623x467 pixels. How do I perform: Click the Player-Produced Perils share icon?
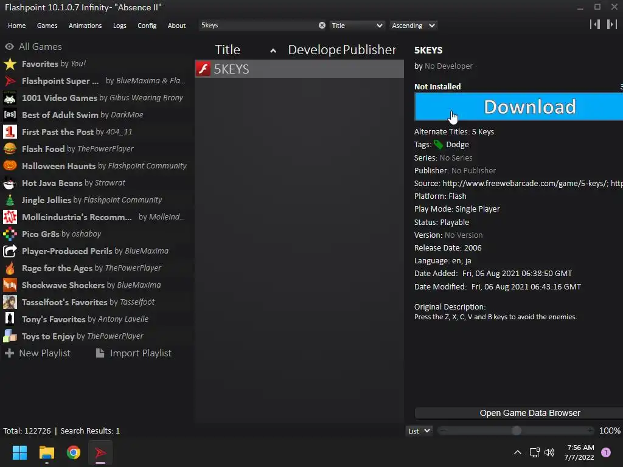point(10,251)
